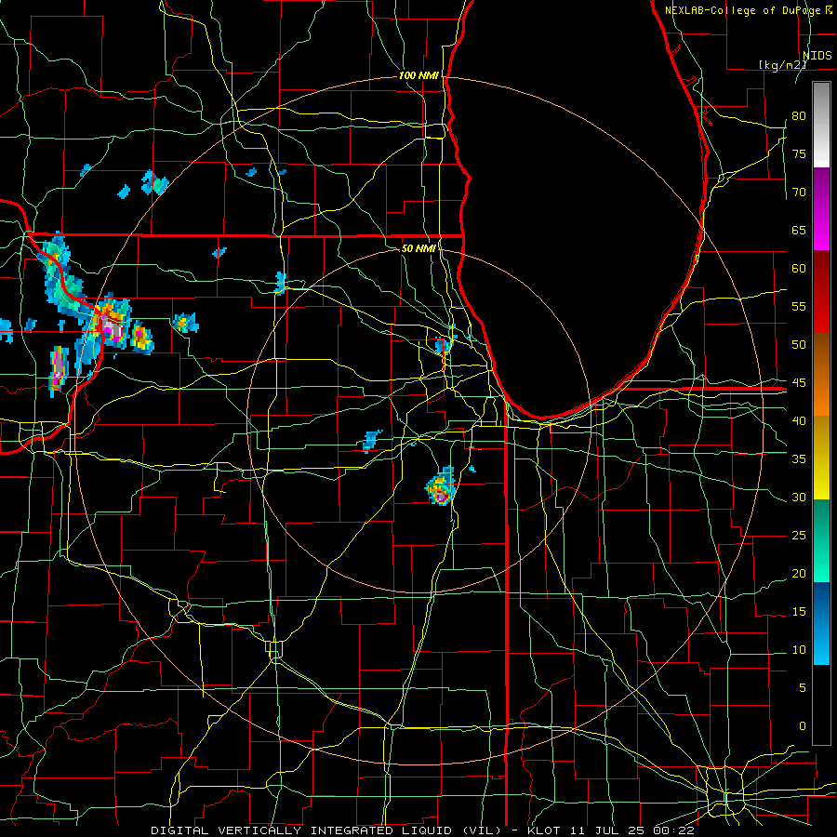
Task: Pick the purple segment of the color scale
Action: [821, 208]
